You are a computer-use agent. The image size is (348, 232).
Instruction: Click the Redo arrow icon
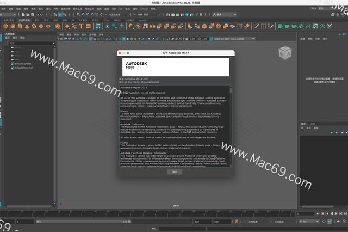click(x=41, y=15)
